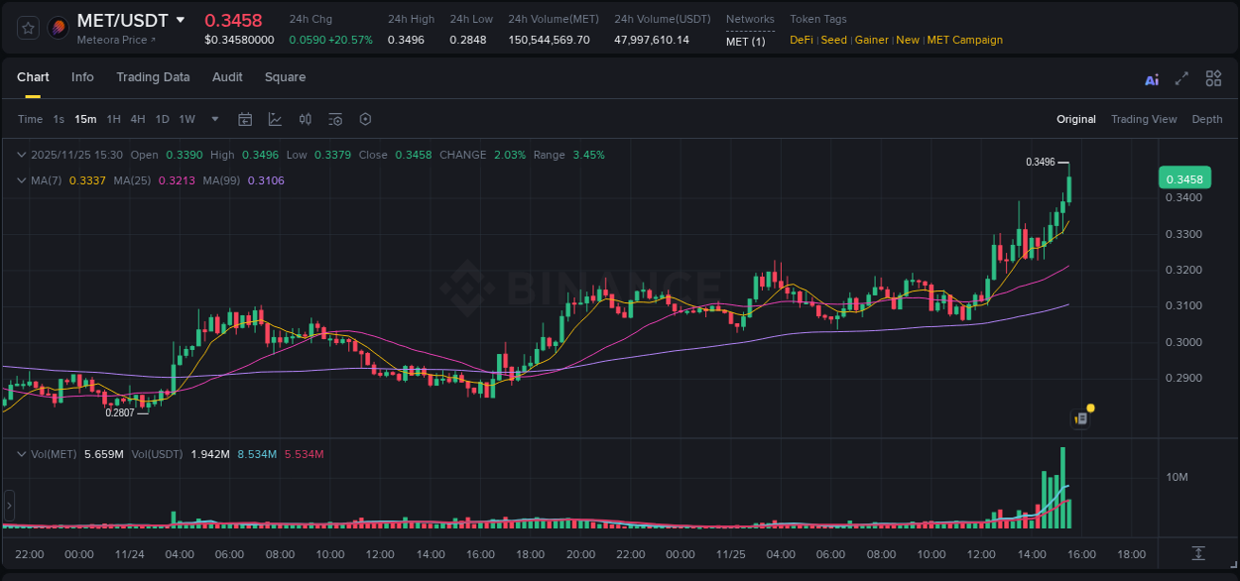Toggle the favorite star for MET/USDT

[27, 27]
